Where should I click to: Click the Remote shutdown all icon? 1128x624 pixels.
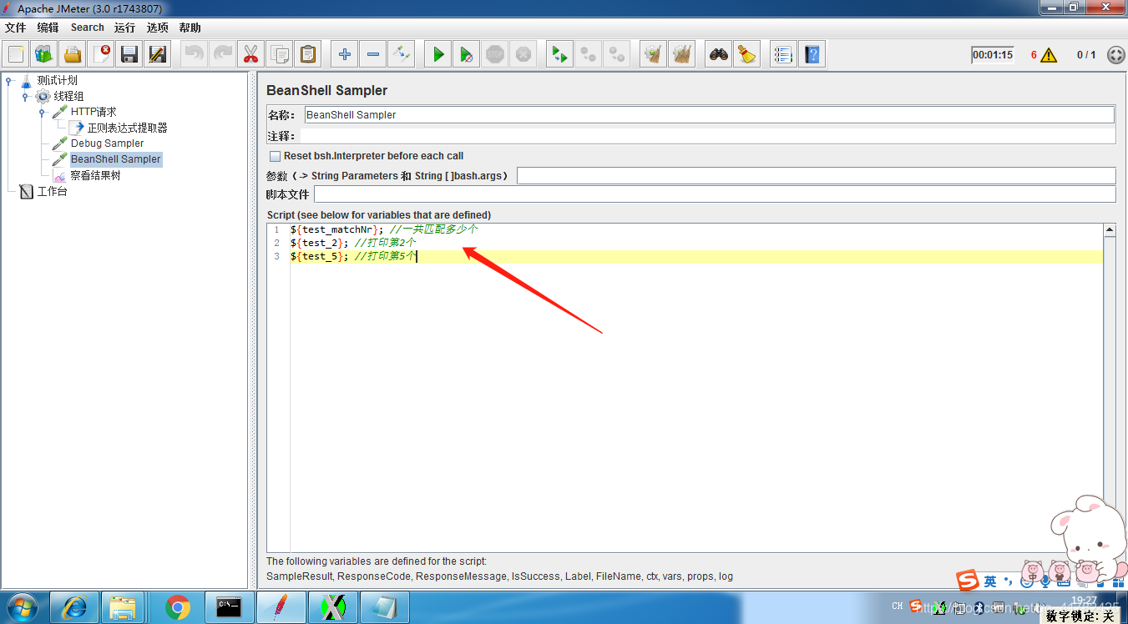click(617, 55)
